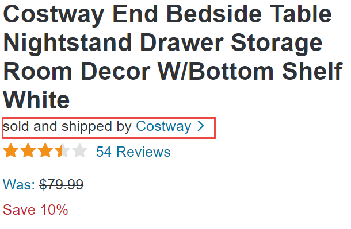Click "Bedside Table" in the title
Image resolution: width=351 pixels, height=229 pixels.
pyautogui.click(x=249, y=14)
